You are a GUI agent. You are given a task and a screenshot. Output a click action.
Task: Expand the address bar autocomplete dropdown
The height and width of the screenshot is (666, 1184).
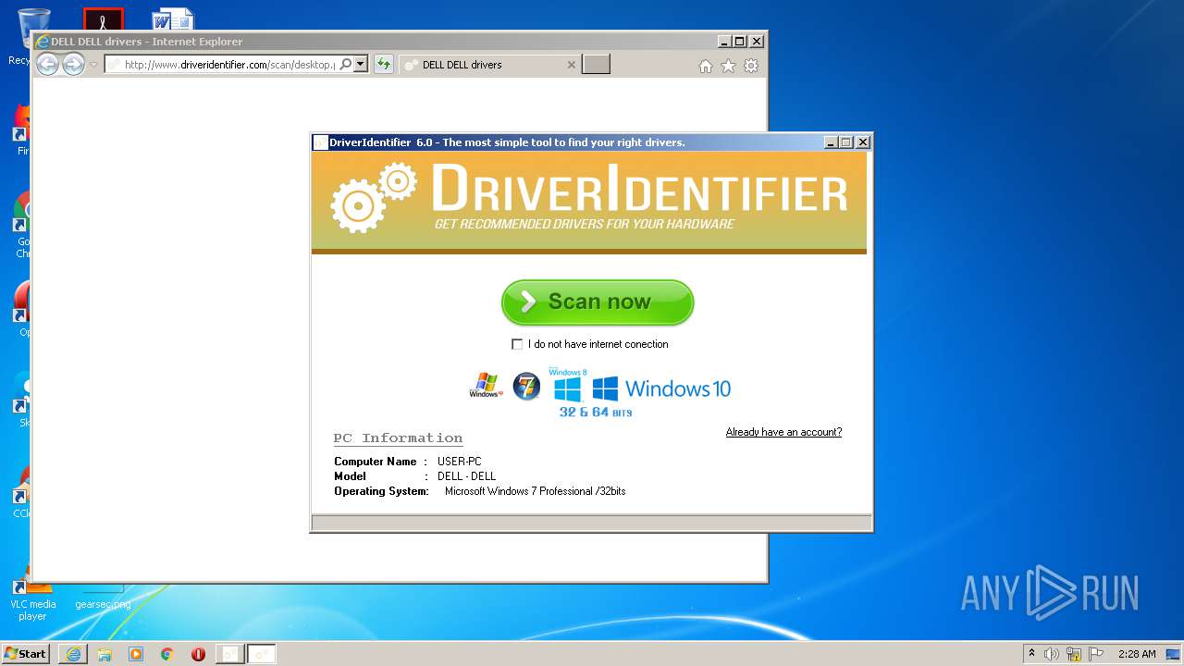pos(361,65)
